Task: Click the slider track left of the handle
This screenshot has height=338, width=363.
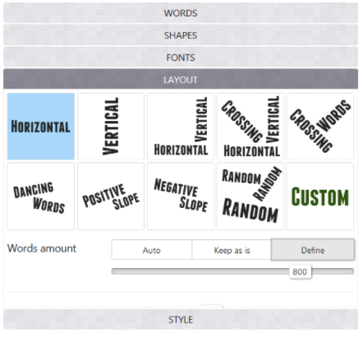Action: [x=200, y=271]
